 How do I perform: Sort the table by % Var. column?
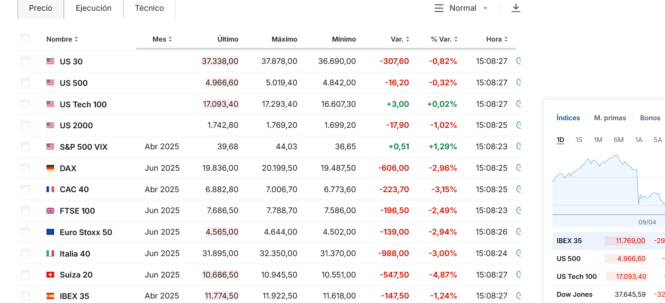[444, 39]
